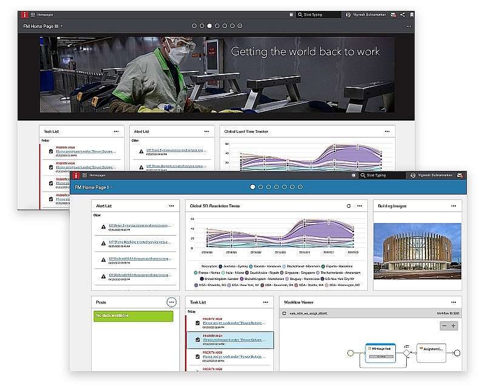This screenshot has height=392, width=485.
Task: Refresh the Global SO Resolution Times widget
Action: [x=349, y=206]
